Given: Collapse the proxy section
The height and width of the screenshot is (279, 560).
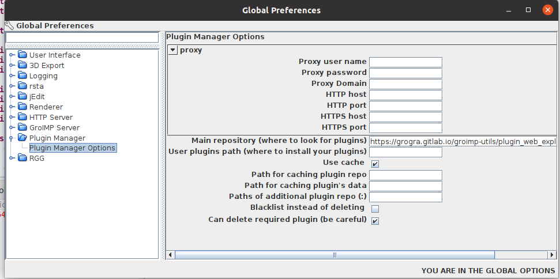Looking at the screenshot, I should (x=173, y=50).
